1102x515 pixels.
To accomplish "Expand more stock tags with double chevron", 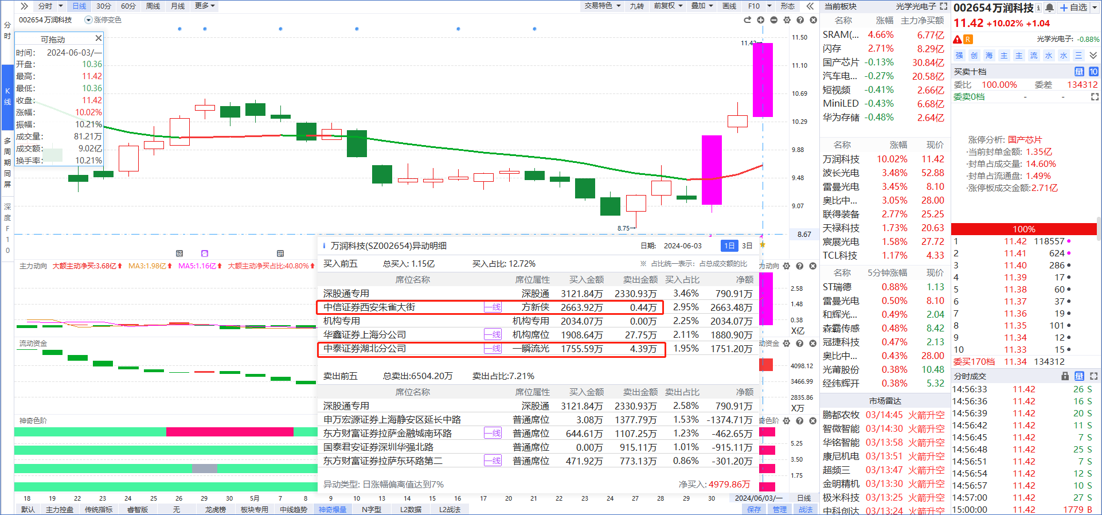I will coord(1093,56).
